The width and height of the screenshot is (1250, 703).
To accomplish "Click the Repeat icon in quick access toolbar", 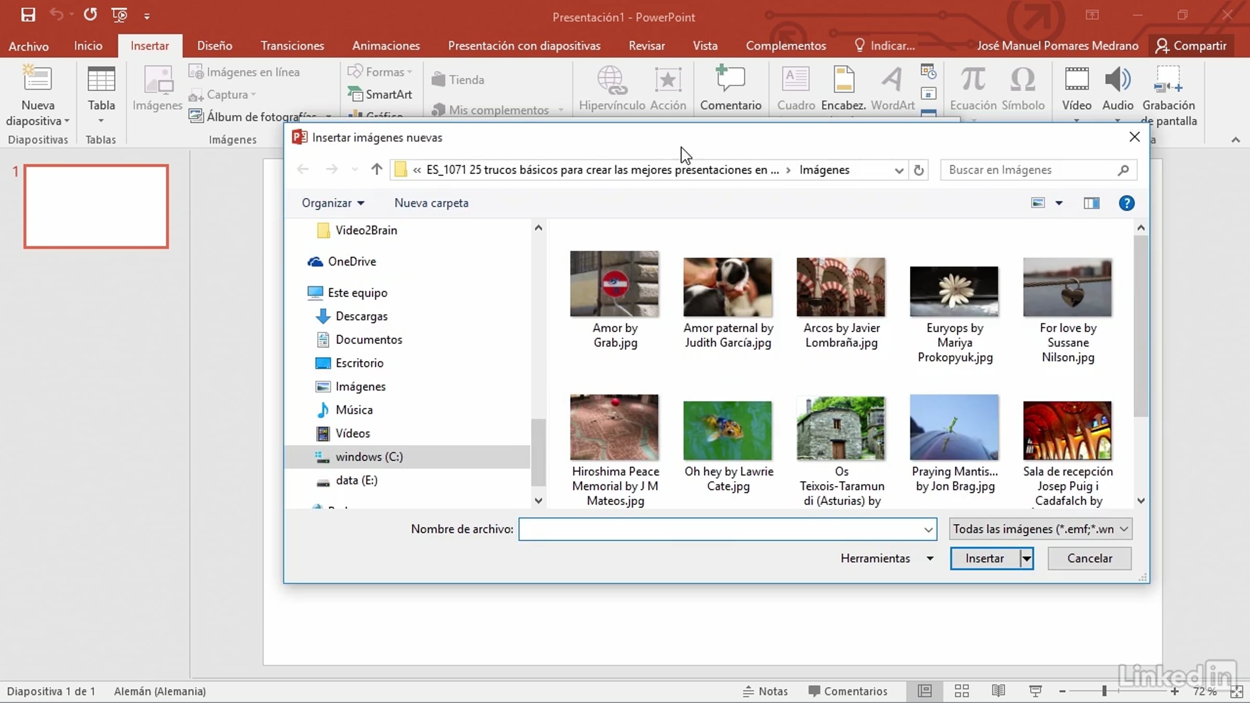I will (90, 15).
